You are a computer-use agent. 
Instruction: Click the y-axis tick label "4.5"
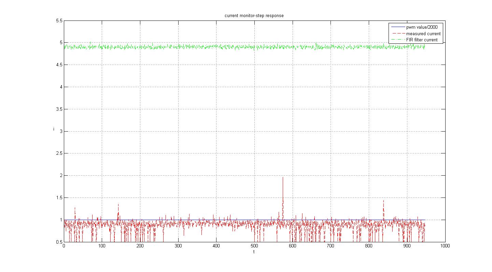pyautogui.click(x=59, y=65)
